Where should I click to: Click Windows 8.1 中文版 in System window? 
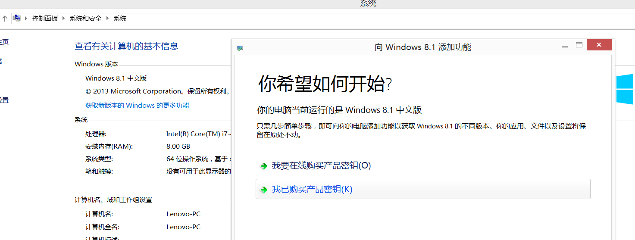116,78
